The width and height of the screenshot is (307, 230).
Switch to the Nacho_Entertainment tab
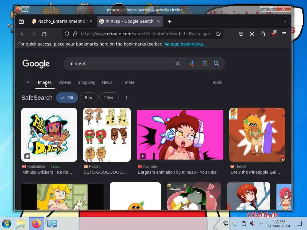pyautogui.click(x=60, y=21)
